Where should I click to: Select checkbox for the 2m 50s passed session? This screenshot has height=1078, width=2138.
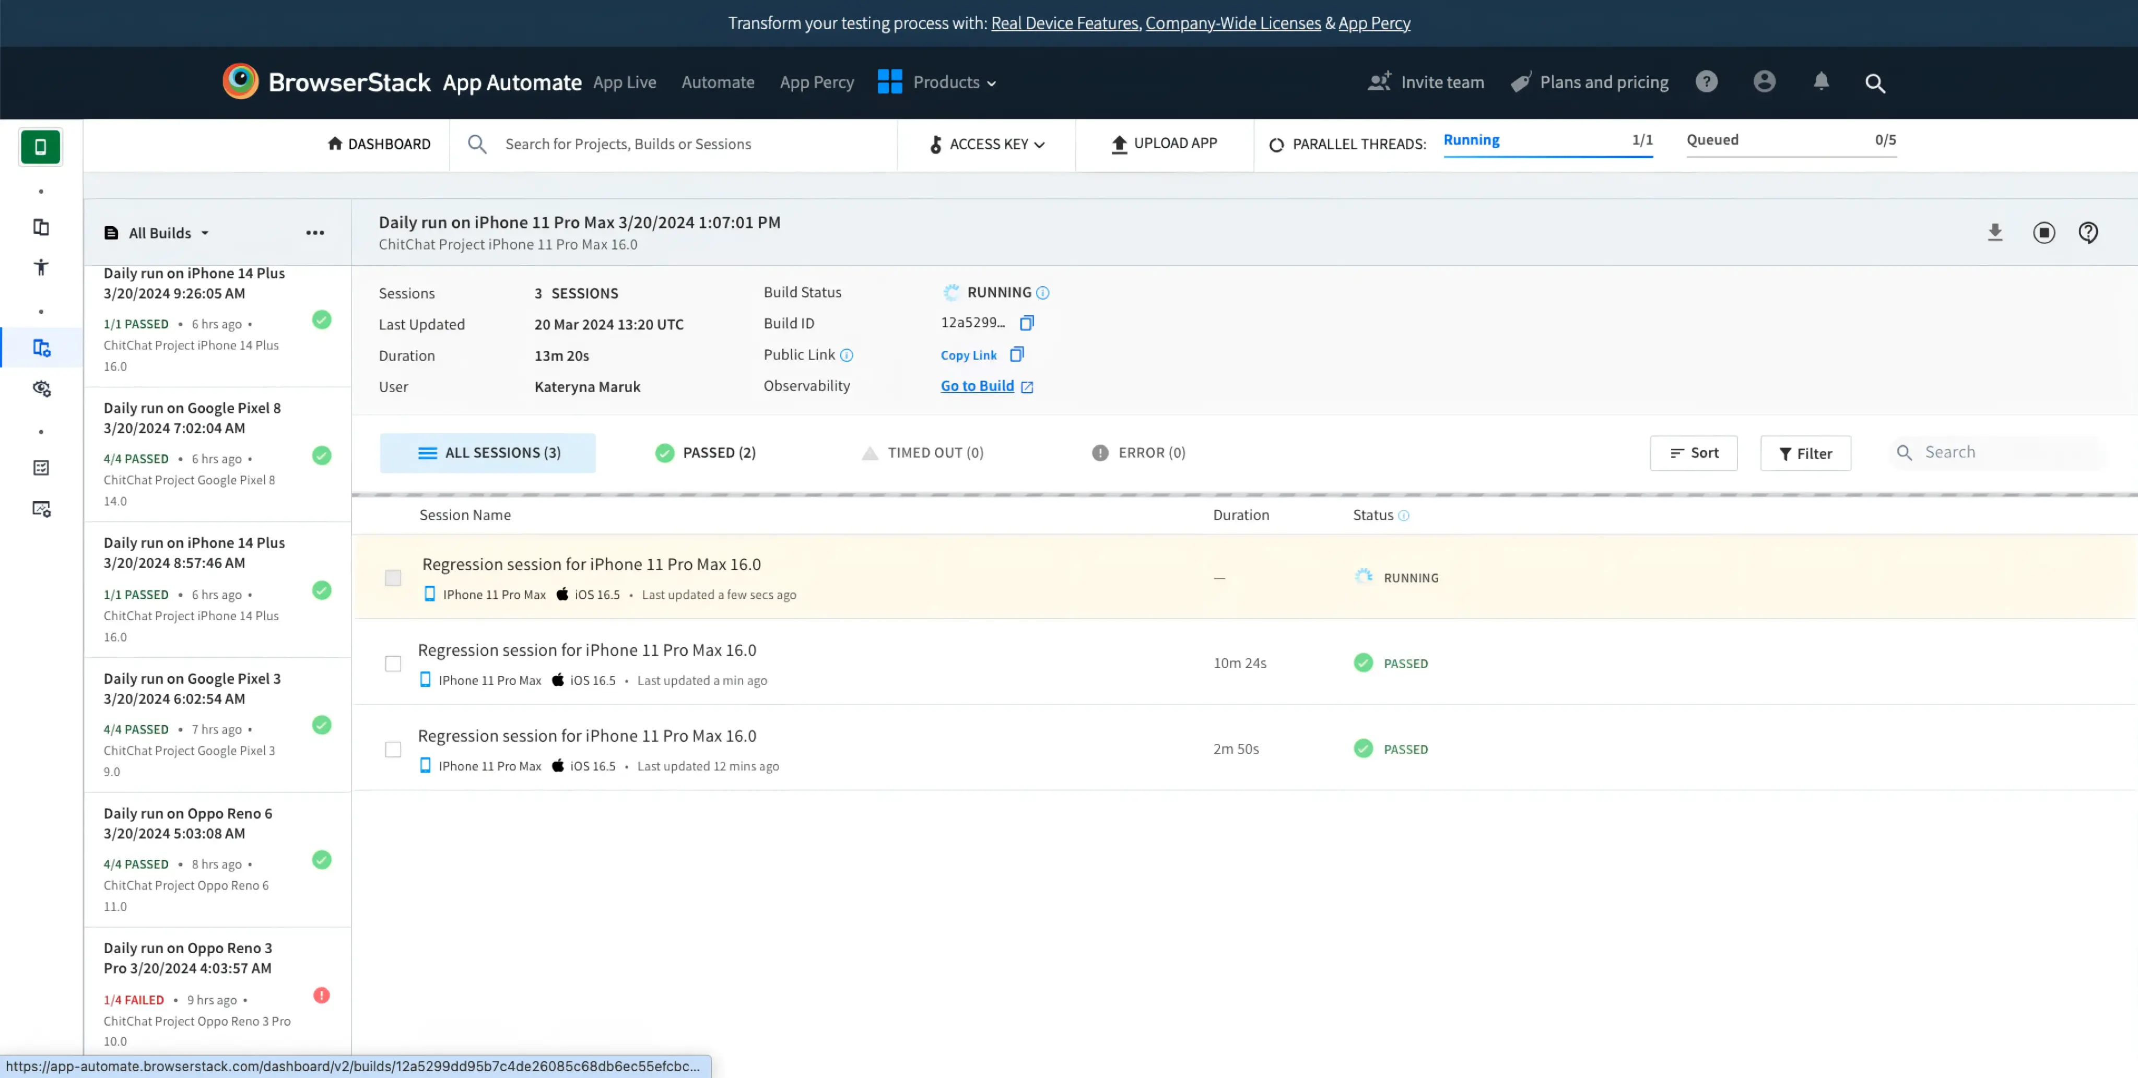pos(393,749)
